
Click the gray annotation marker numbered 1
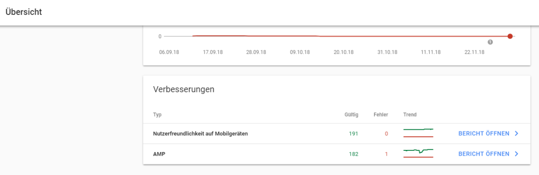(490, 42)
